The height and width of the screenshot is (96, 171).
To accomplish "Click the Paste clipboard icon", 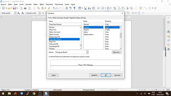I will [x=43, y=8].
